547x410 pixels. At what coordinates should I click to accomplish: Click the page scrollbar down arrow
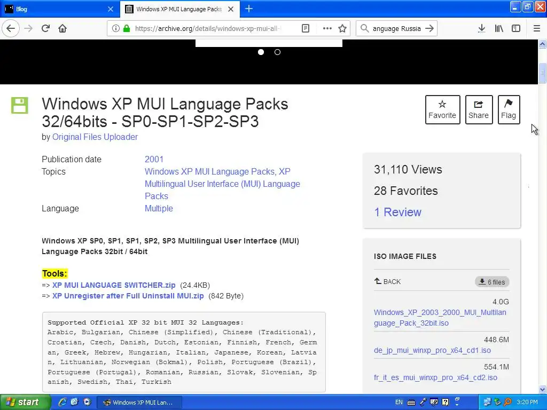tap(542, 389)
